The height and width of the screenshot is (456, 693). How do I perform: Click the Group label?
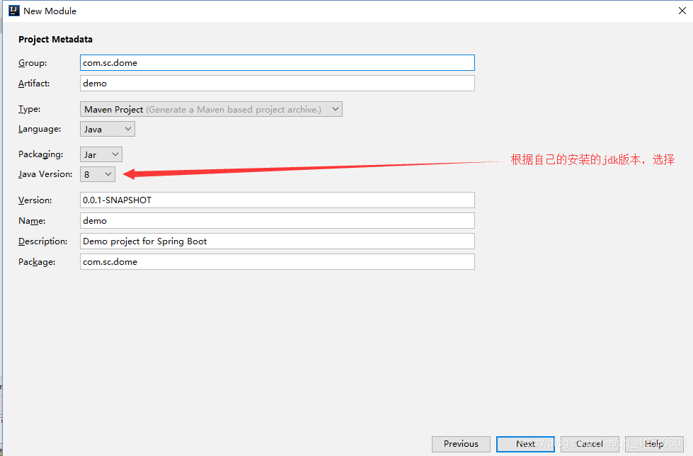coord(33,63)
